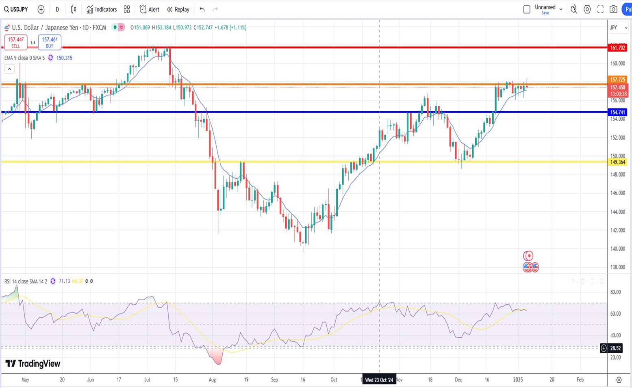Click the undo arrow
Screen dimensions: 632x388
pyautogui.click(x=202, y=9)
